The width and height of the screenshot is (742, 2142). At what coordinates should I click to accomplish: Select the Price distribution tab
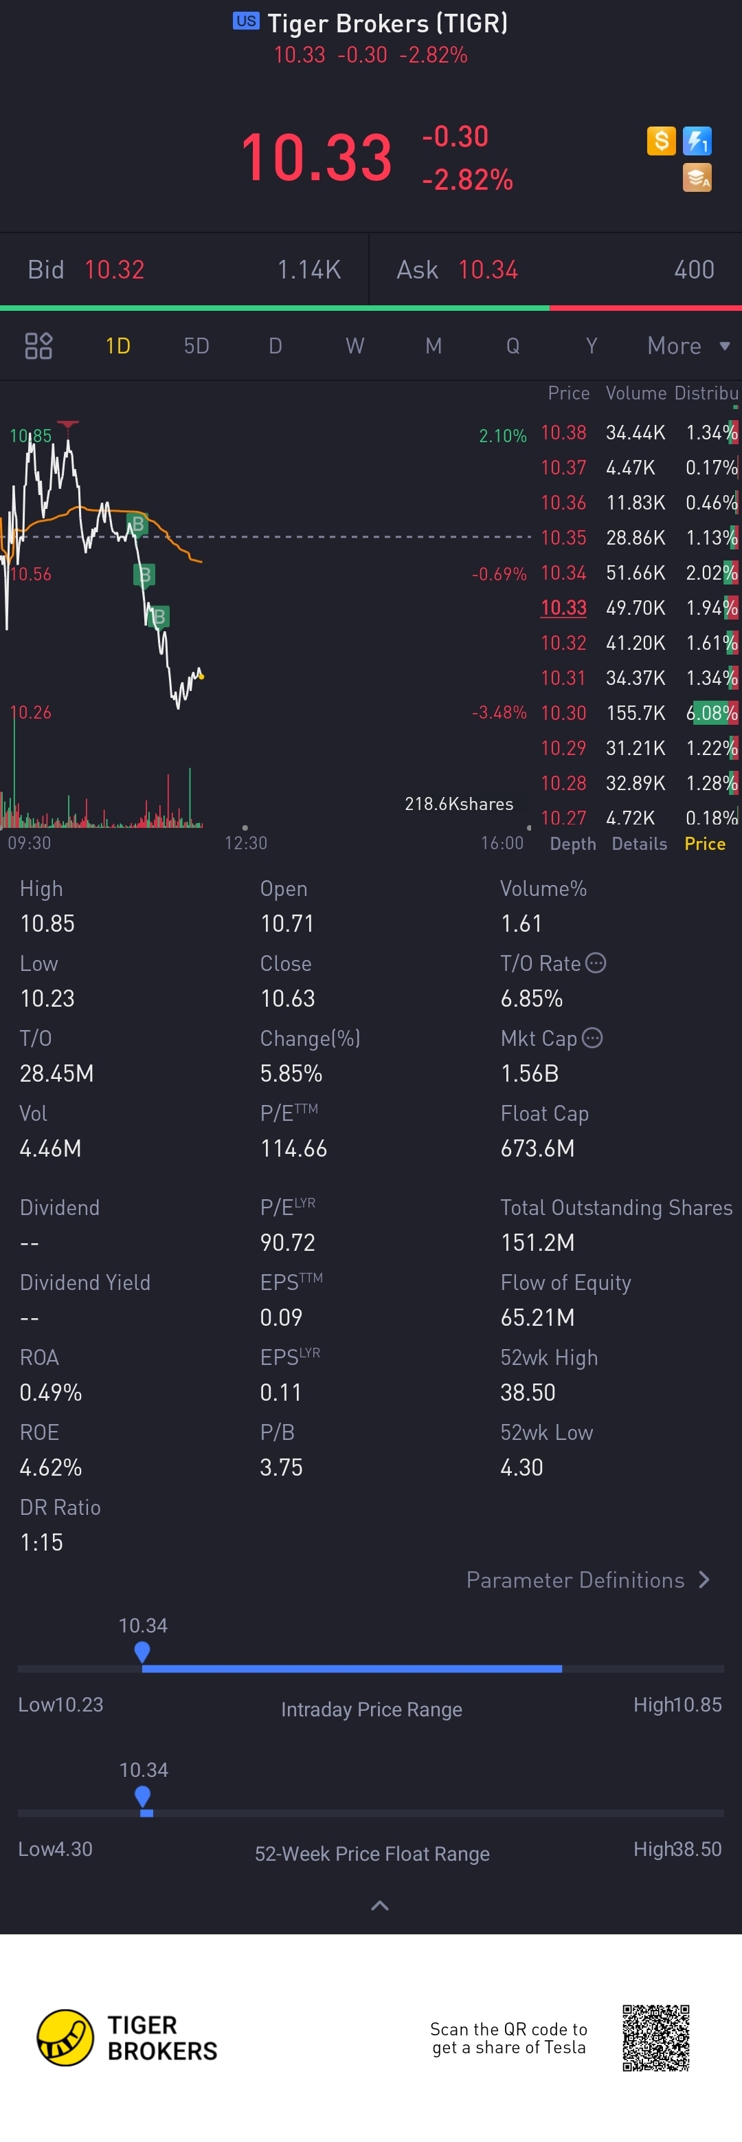click(x=705, y=844)
